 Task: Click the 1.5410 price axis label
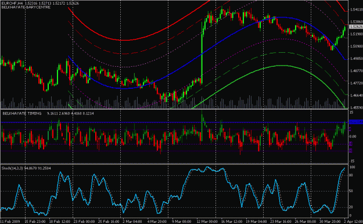[x=357, y=9]
